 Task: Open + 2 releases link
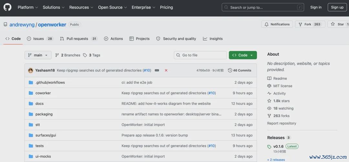pos(276,160)
